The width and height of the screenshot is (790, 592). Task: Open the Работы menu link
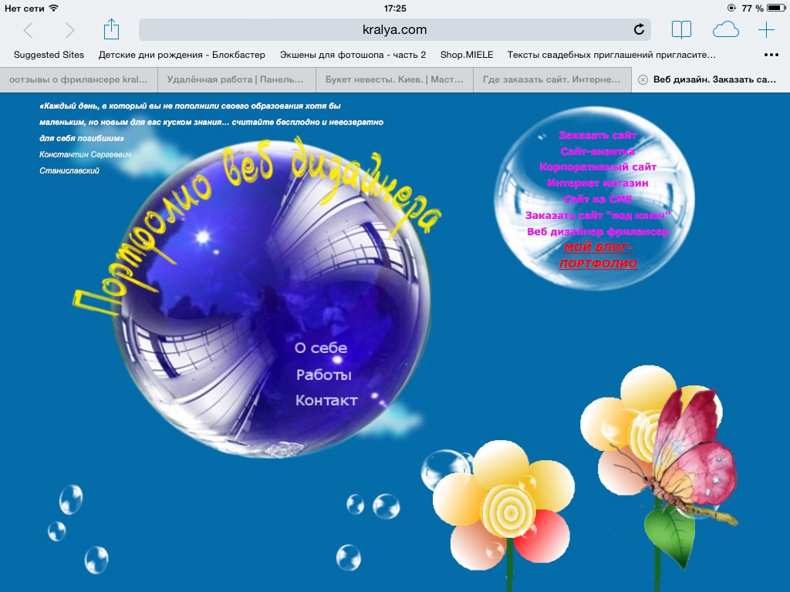click(323, 375)
